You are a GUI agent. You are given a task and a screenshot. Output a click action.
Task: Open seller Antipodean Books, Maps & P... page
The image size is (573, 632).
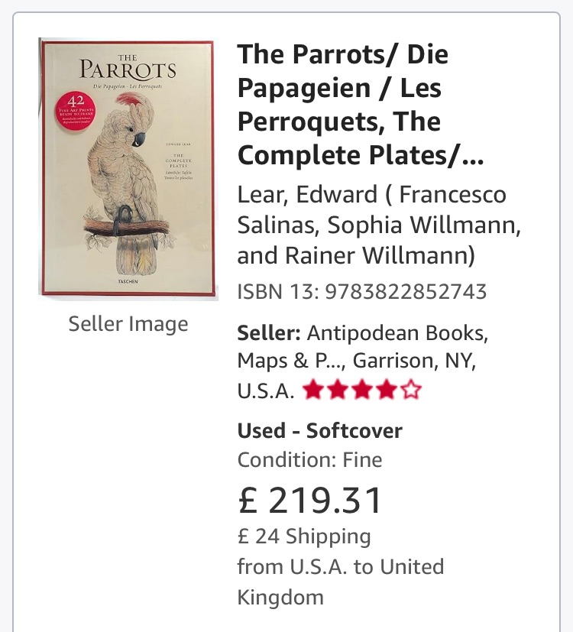point(363,347)
